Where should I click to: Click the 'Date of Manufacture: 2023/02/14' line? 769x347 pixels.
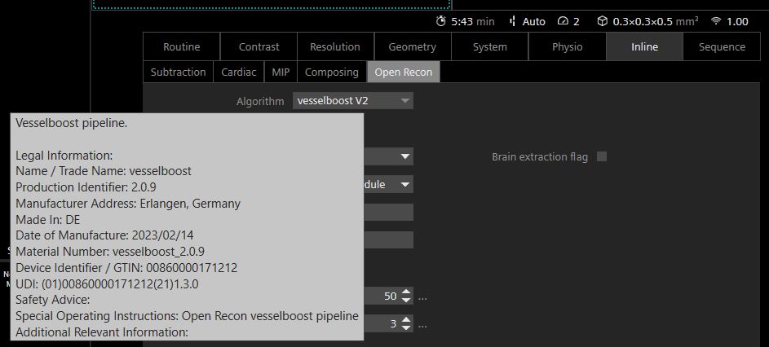[104, 235]
